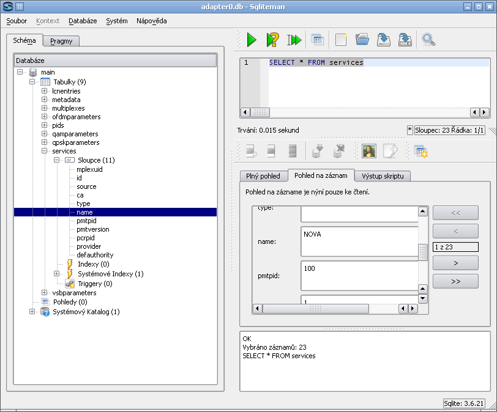Select the qamparameters table
This screenshot has height=412, width=497.
click(x=75, y=134)
